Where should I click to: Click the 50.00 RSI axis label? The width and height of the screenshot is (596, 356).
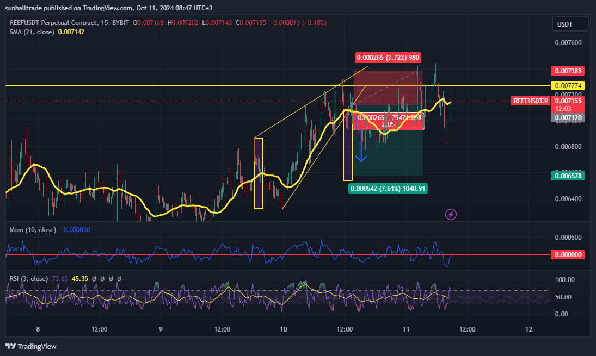(x=563, y=297)
